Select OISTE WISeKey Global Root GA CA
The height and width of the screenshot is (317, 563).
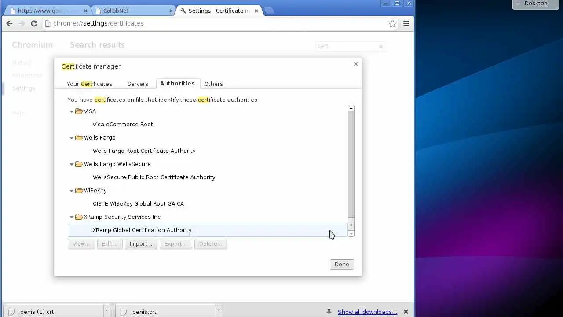[208, 203]
